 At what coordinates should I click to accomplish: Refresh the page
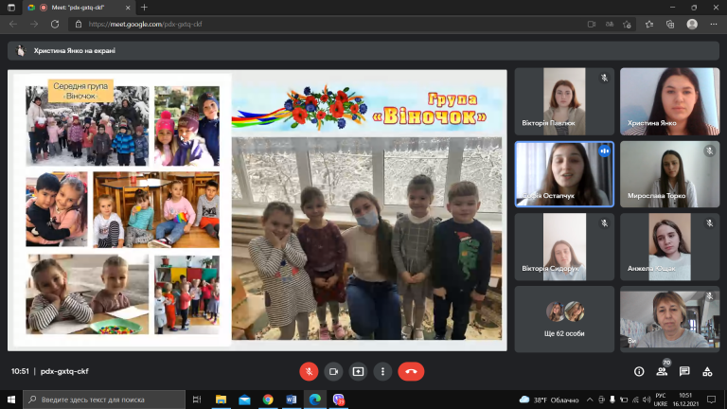[x=55, y=24]
